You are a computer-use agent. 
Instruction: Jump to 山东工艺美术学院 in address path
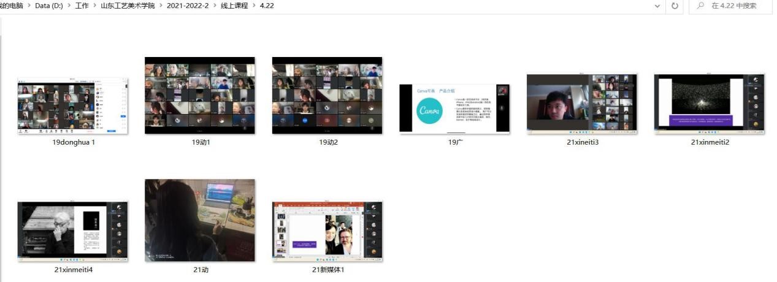tap(127, 6)
